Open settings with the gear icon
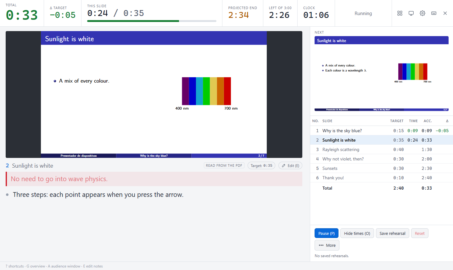 pos(422,13)
